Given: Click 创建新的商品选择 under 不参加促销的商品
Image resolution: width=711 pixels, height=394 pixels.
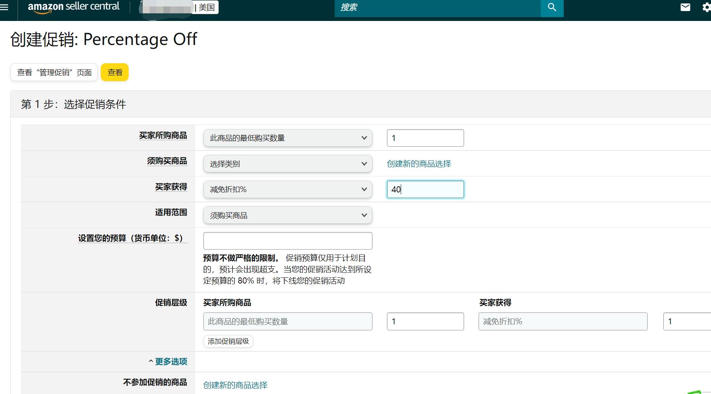Looking at the screenshot, I should tap(235, 385).
